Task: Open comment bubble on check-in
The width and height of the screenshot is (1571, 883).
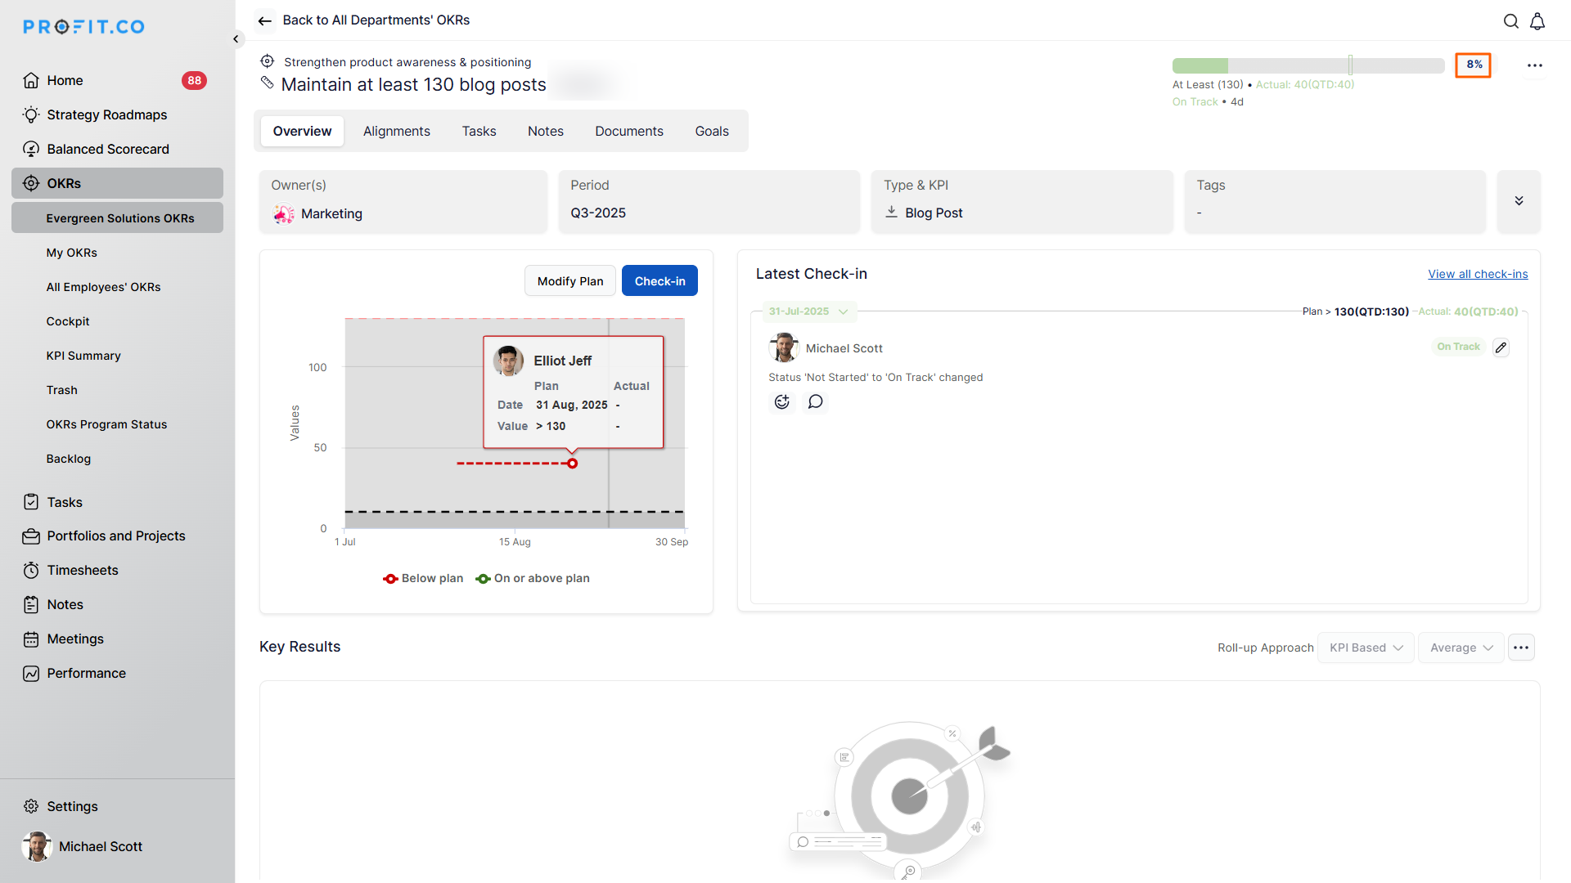Action: [x=815, y=401]
